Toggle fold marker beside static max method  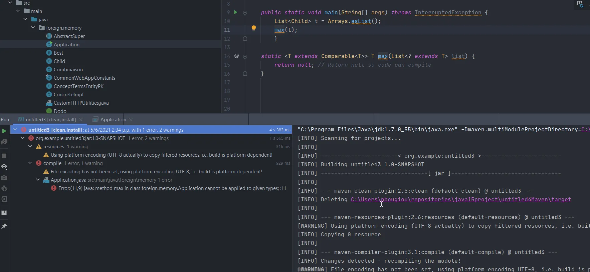tap(245, 56)
